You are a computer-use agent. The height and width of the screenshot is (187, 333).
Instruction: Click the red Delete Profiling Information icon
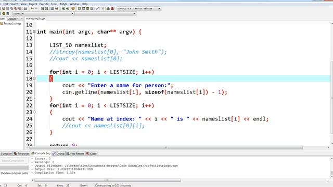112,8
